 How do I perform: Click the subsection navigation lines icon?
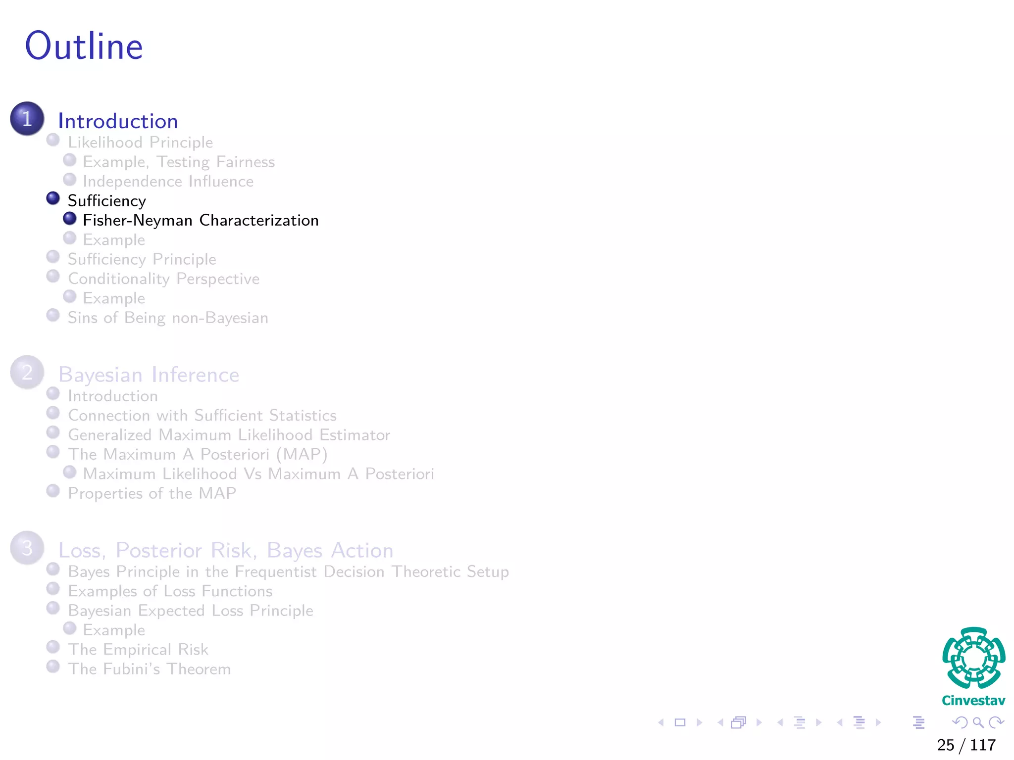tap(799, 723)
